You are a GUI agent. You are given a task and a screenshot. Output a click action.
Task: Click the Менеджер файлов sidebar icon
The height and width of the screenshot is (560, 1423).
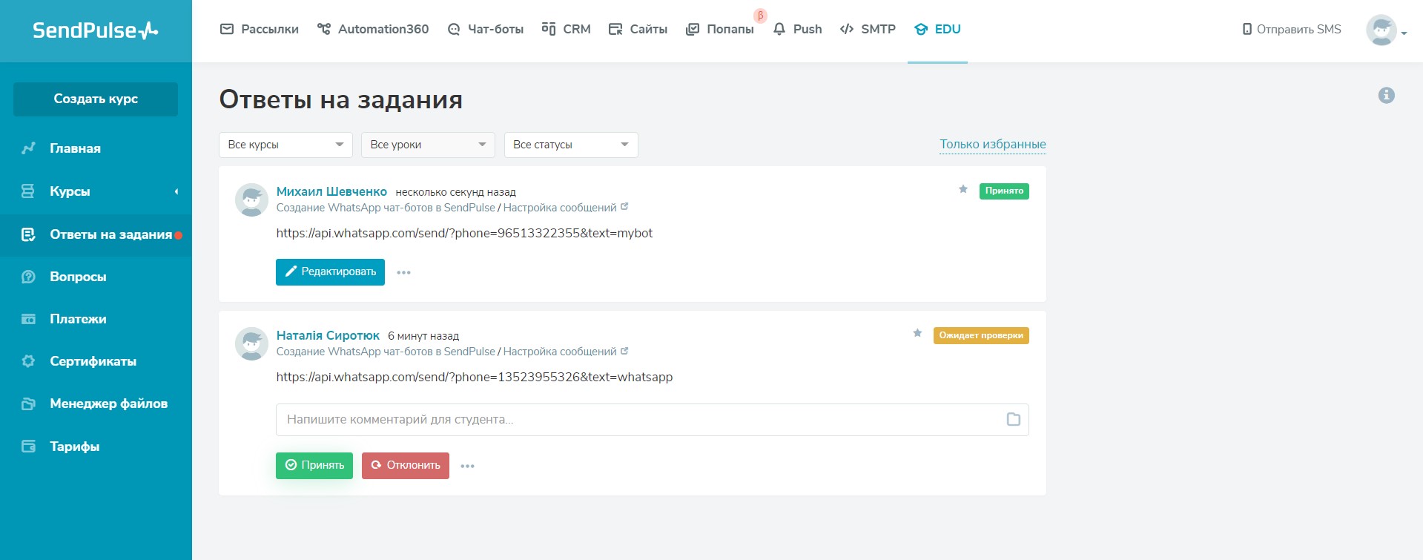28,403
